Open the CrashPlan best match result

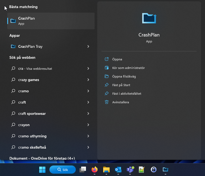[x=51, y=21]
